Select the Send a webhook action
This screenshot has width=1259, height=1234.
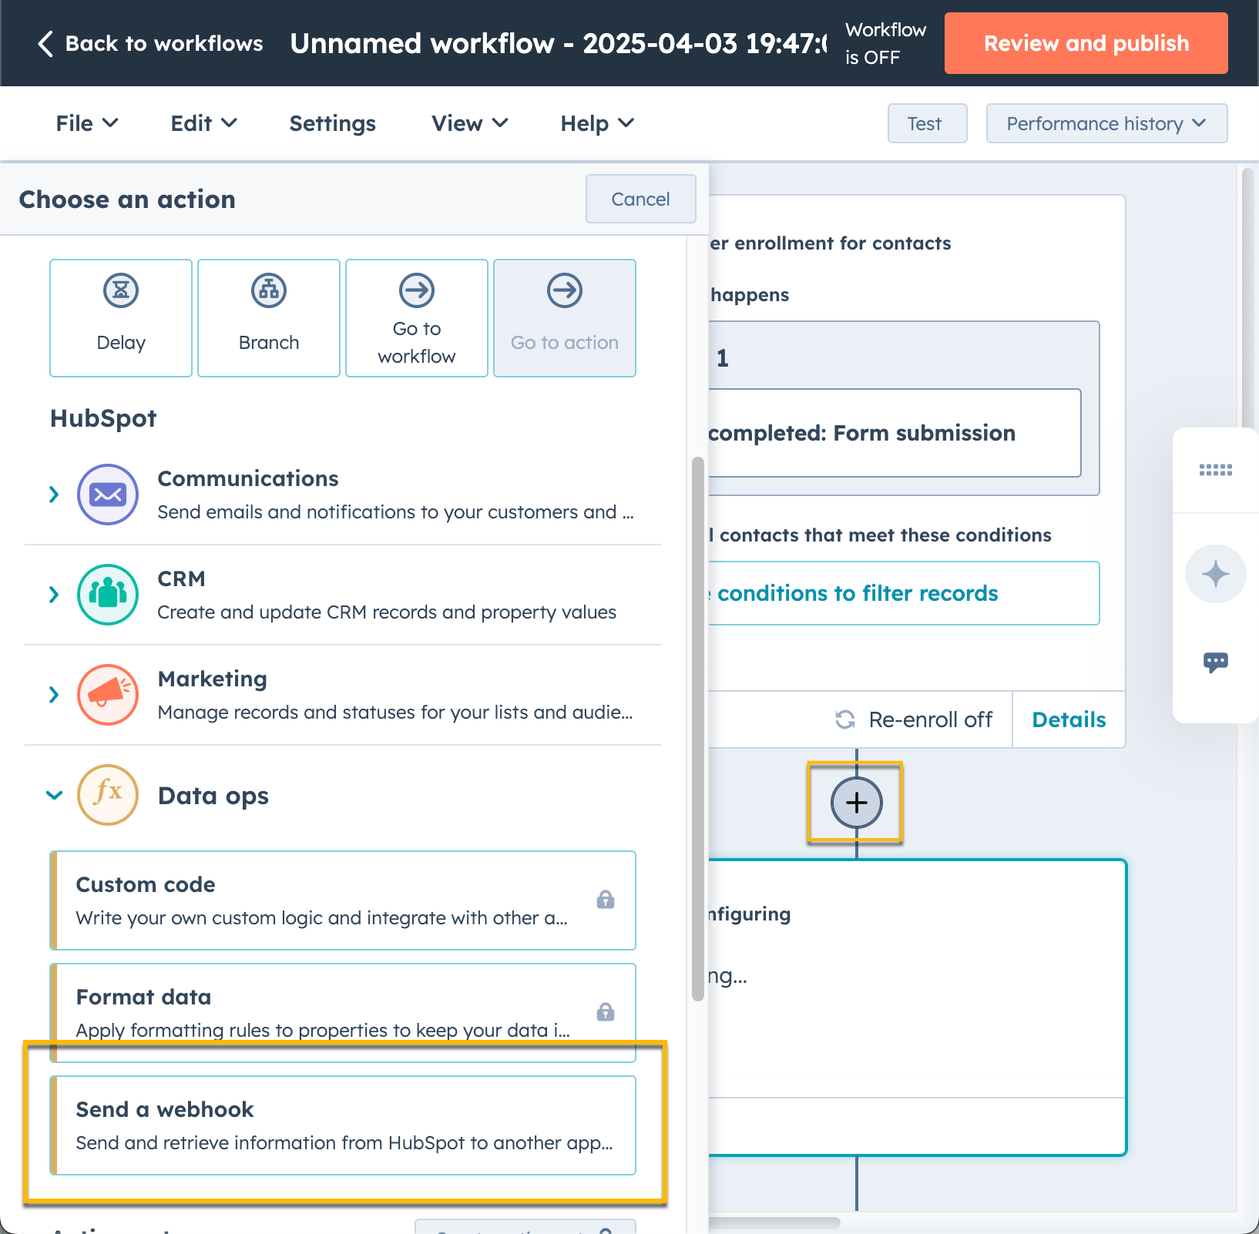(343, 1125)
